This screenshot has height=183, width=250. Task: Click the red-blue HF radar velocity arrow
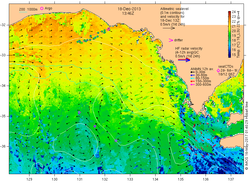click(x=184, y=60)
